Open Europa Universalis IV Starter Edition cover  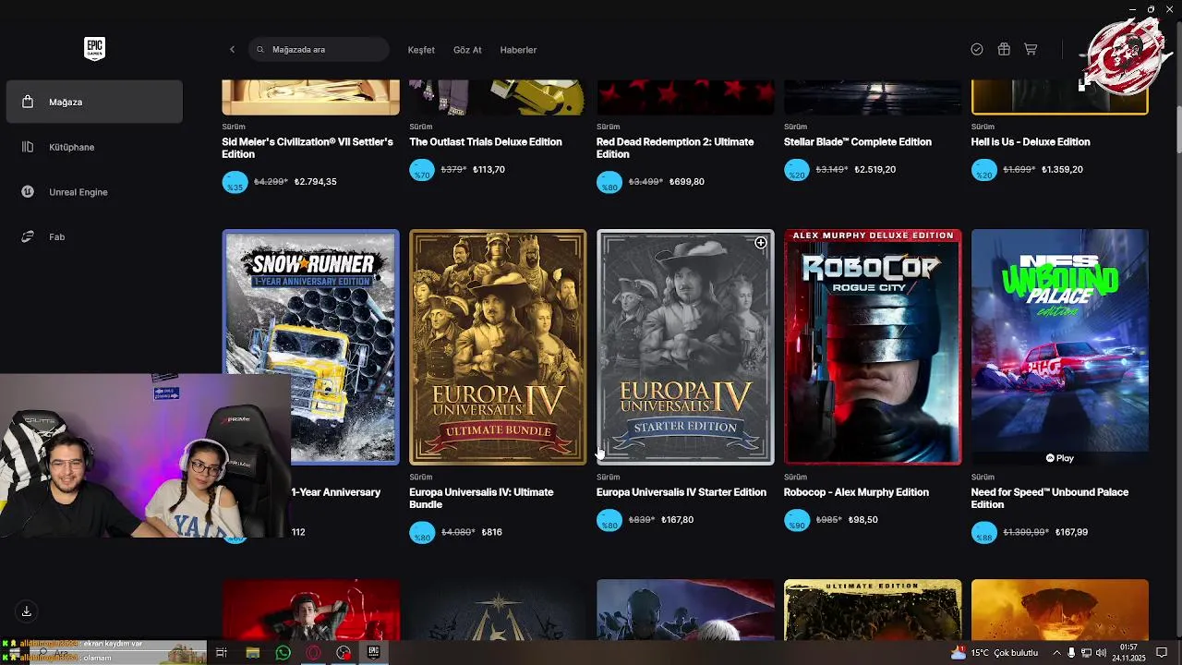coord(685,347)
